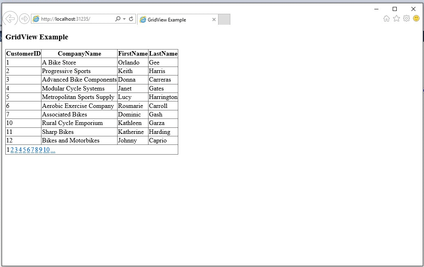Go to pager page 9
424x267 pixels.
41,150
